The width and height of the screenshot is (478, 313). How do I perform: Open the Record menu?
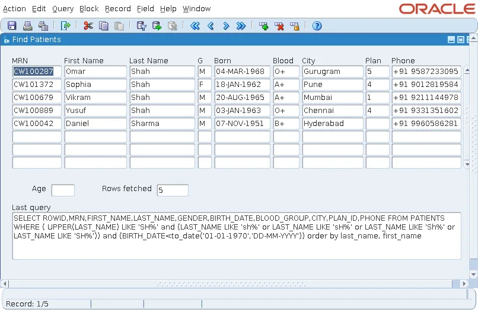pyautogui.click(x=118, y=9)
